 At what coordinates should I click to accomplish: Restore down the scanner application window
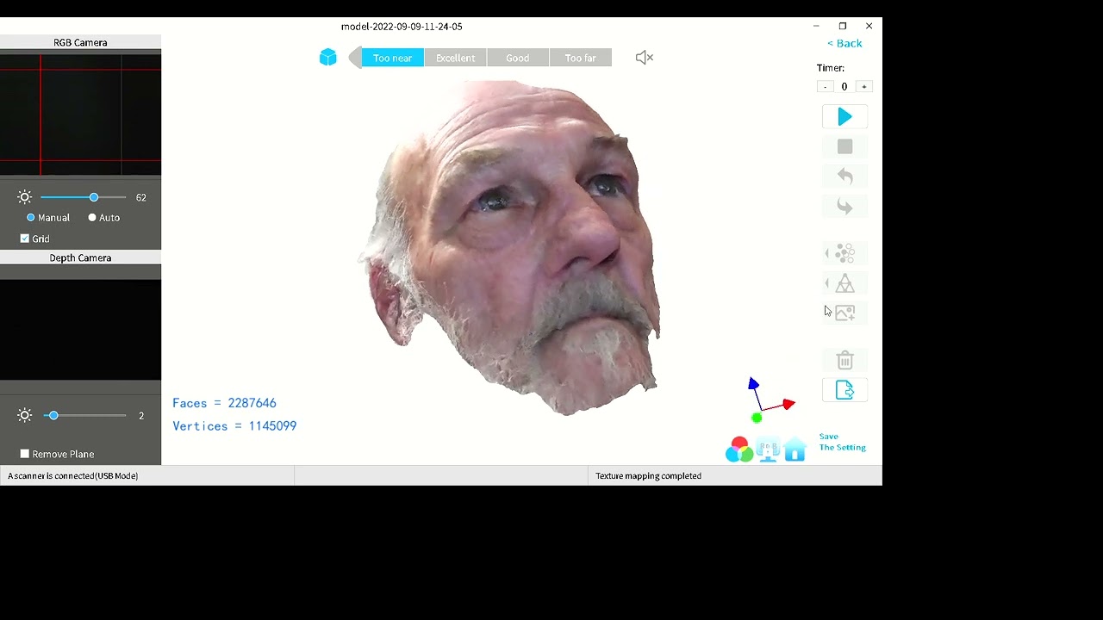(x=843, y=26)
